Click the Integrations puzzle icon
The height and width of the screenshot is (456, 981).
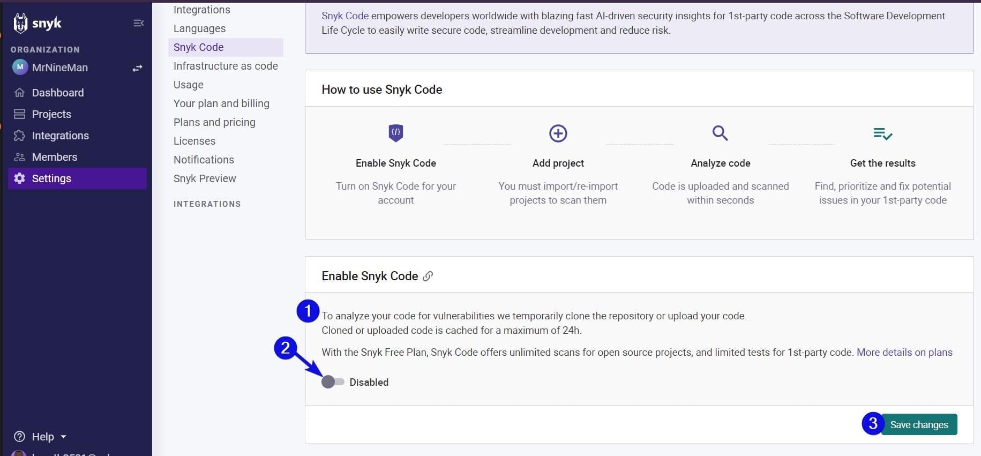pos(19,136)
